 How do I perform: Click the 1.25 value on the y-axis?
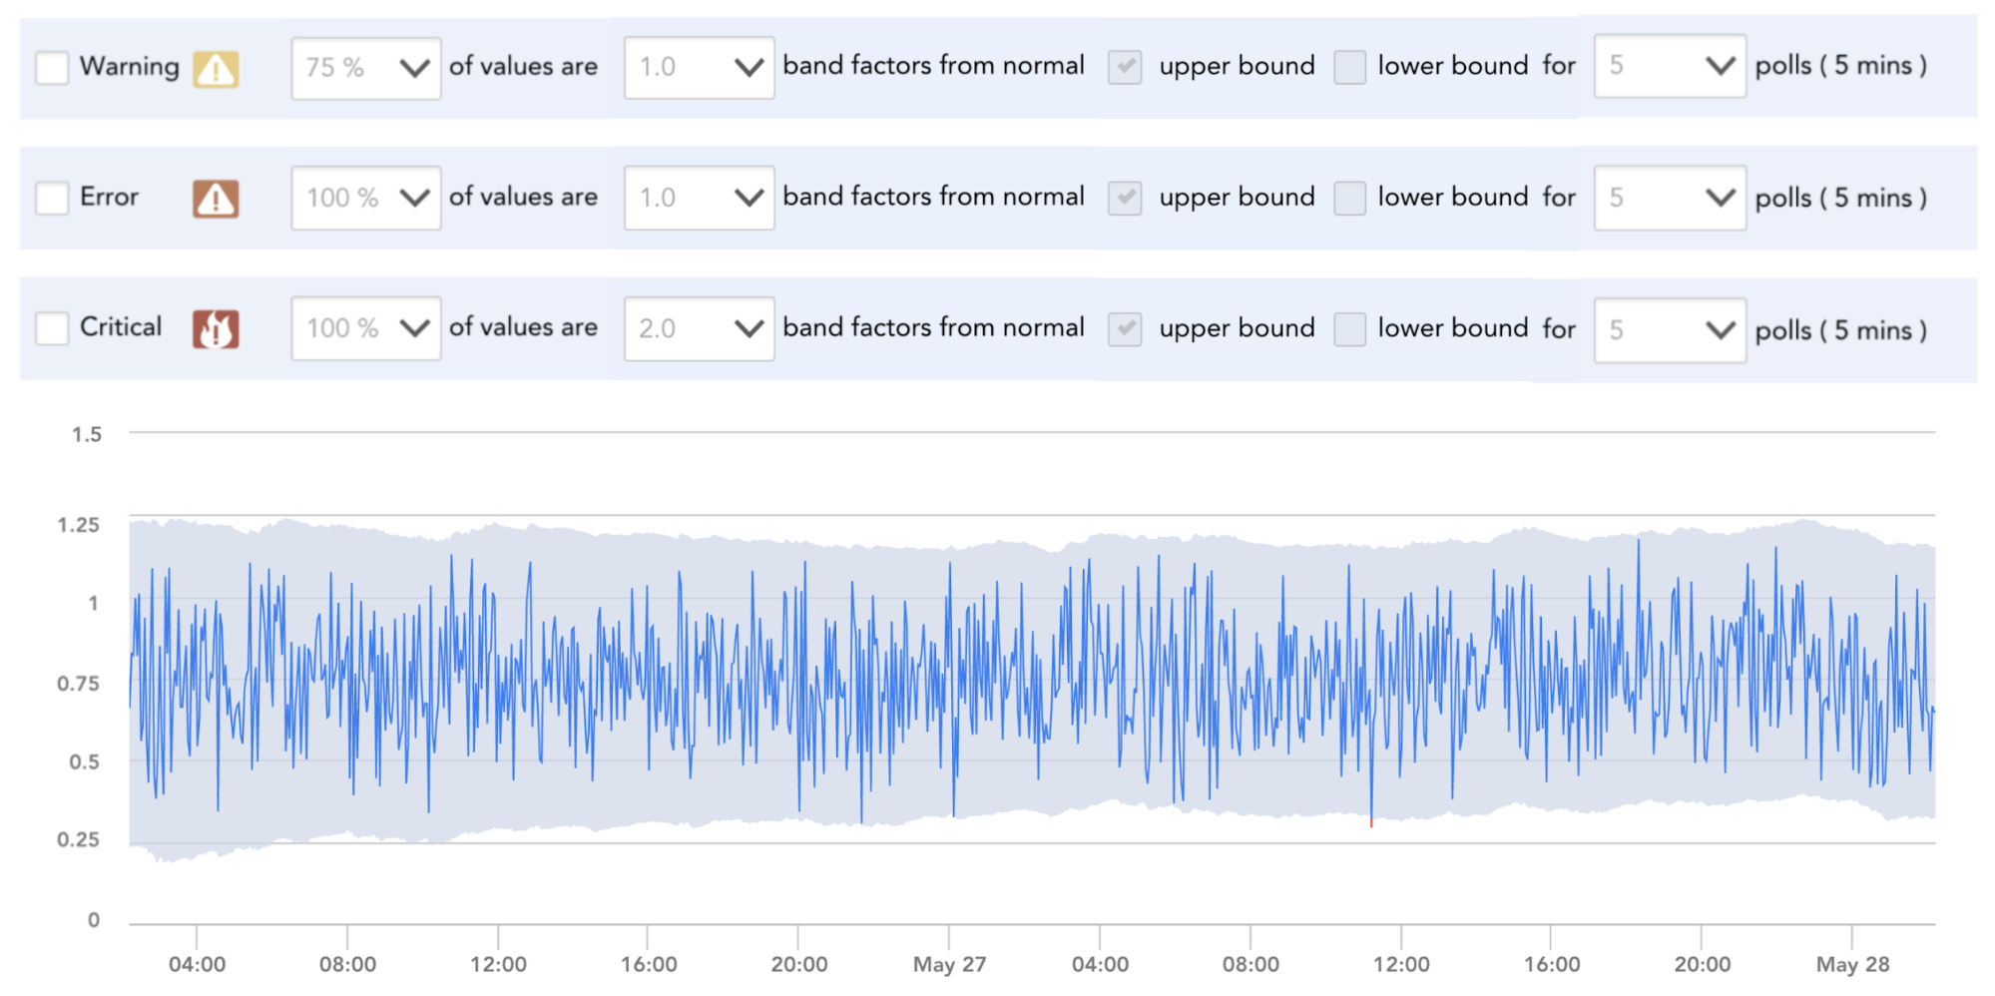click(x=79, y=525)
